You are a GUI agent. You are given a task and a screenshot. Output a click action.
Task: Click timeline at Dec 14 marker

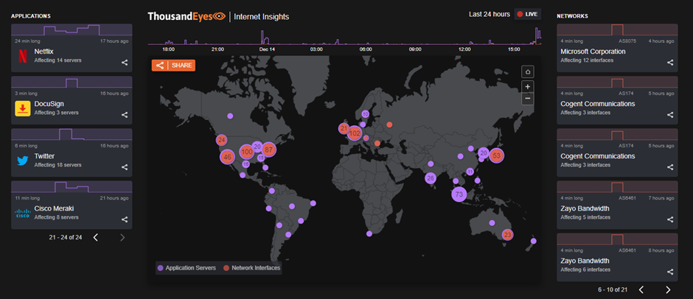coord(267,49)
